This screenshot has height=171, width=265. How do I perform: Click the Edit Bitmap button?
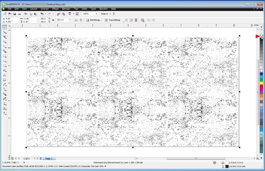tap(94, 20)
